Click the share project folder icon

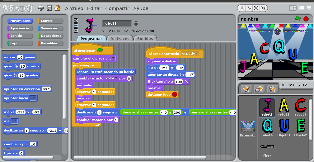pyautogui.click(x=58, y=8)
